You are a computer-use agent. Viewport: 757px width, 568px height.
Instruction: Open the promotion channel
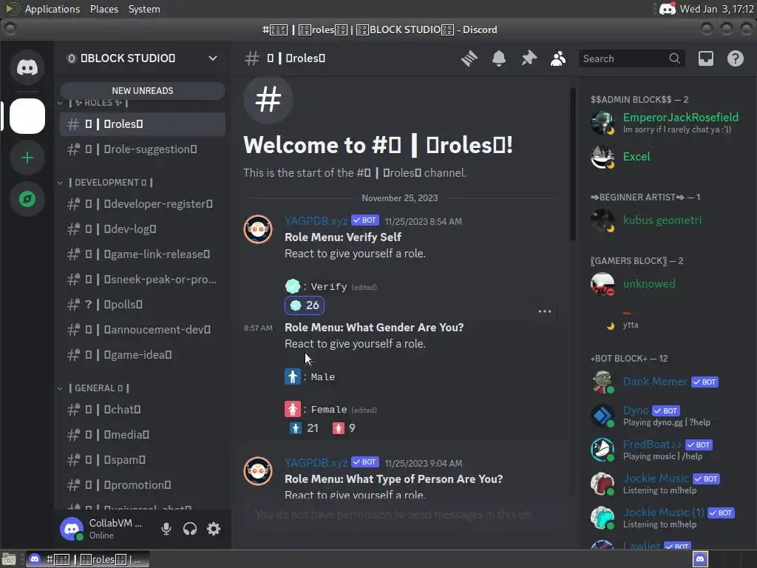143,485
